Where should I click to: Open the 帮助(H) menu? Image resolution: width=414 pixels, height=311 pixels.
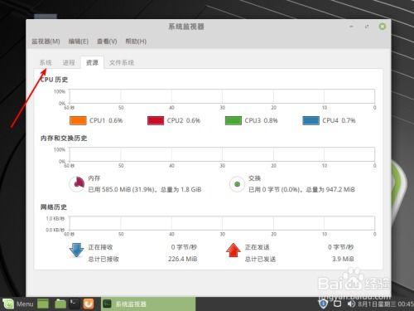(136, 41)
